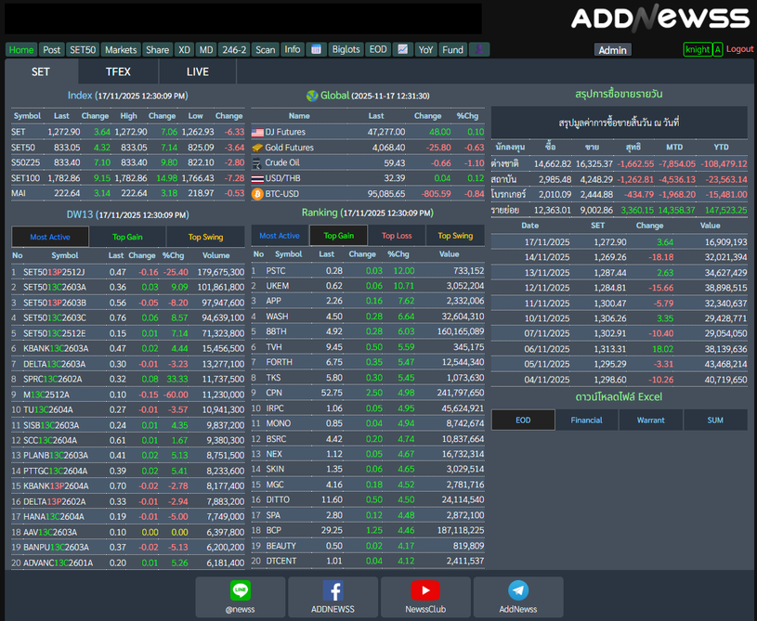Image resolution: width=757 pixels, height=621 pixels.
Task: Open the LINE @newss icon
Action: point(241,592)
